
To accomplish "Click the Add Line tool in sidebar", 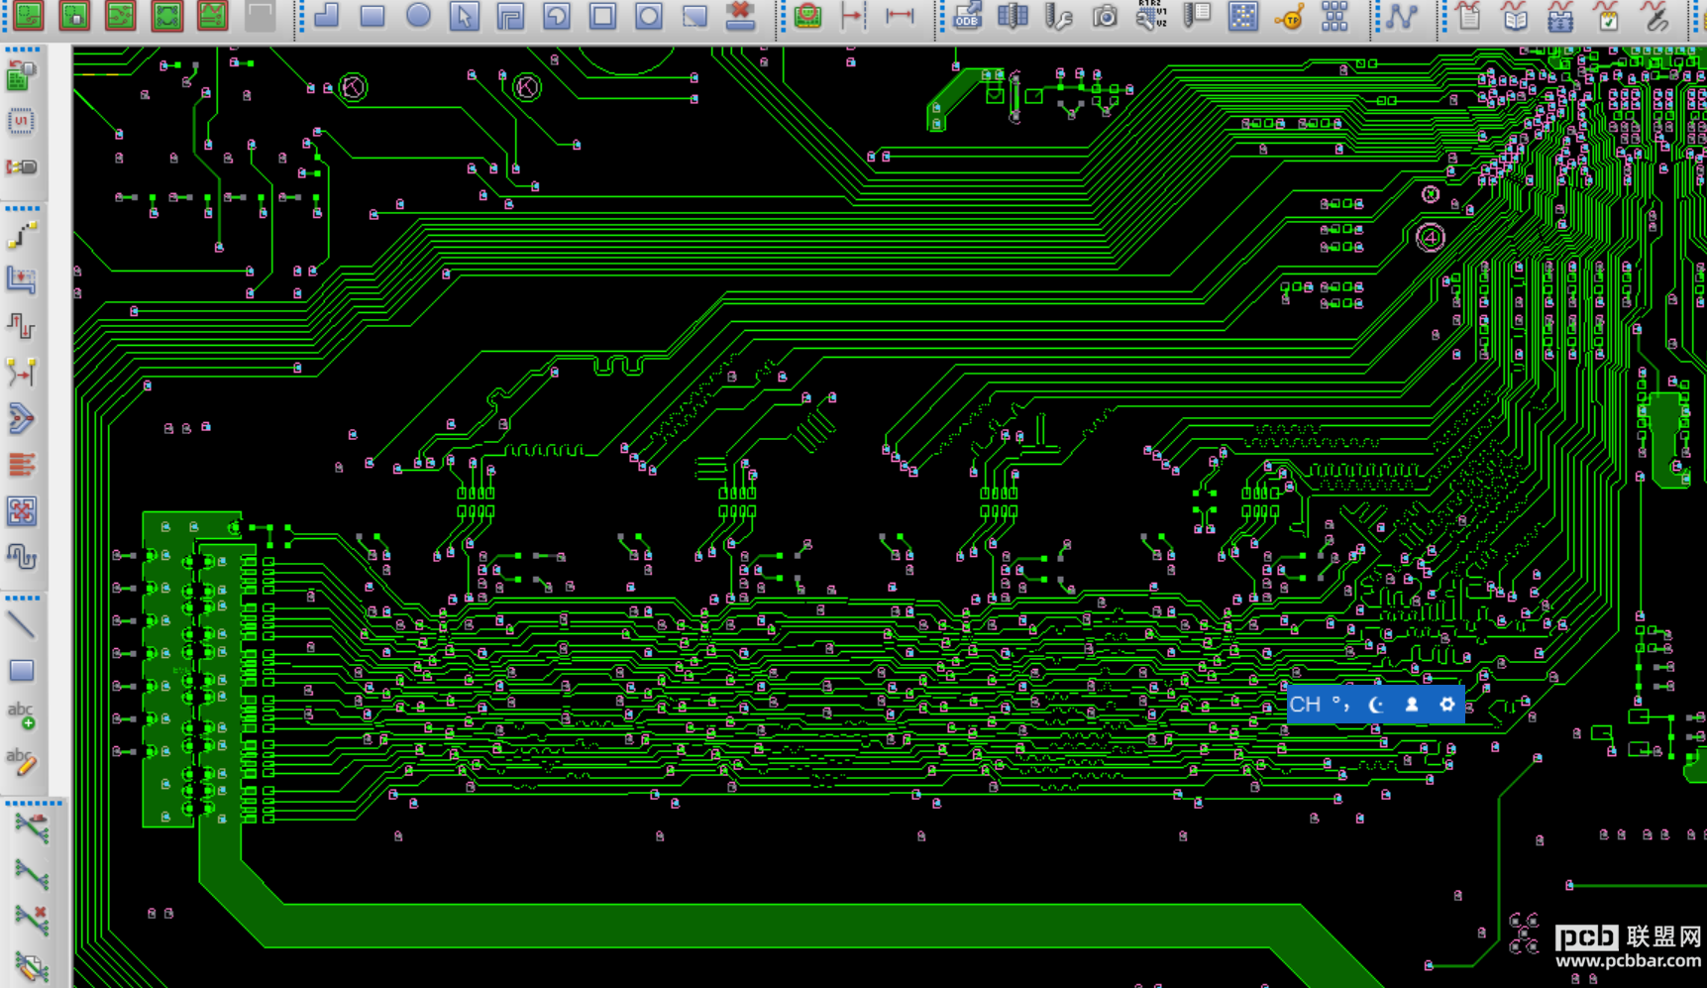I will click(x=22, y=624).
